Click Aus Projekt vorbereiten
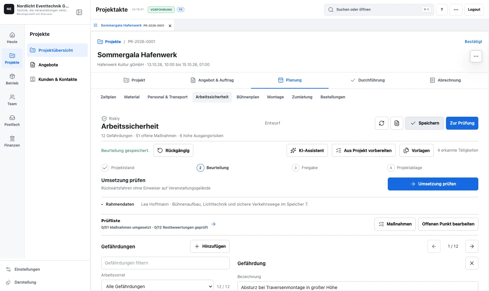The width and height of the screenshot is (489, 291). tap(364, 150)
